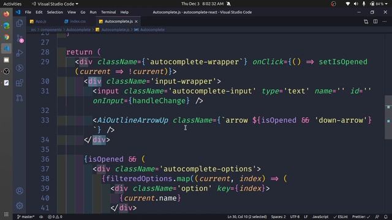Open the Source Control view
This screenshot has height=220, width=392.
click(x=20, y=38)
